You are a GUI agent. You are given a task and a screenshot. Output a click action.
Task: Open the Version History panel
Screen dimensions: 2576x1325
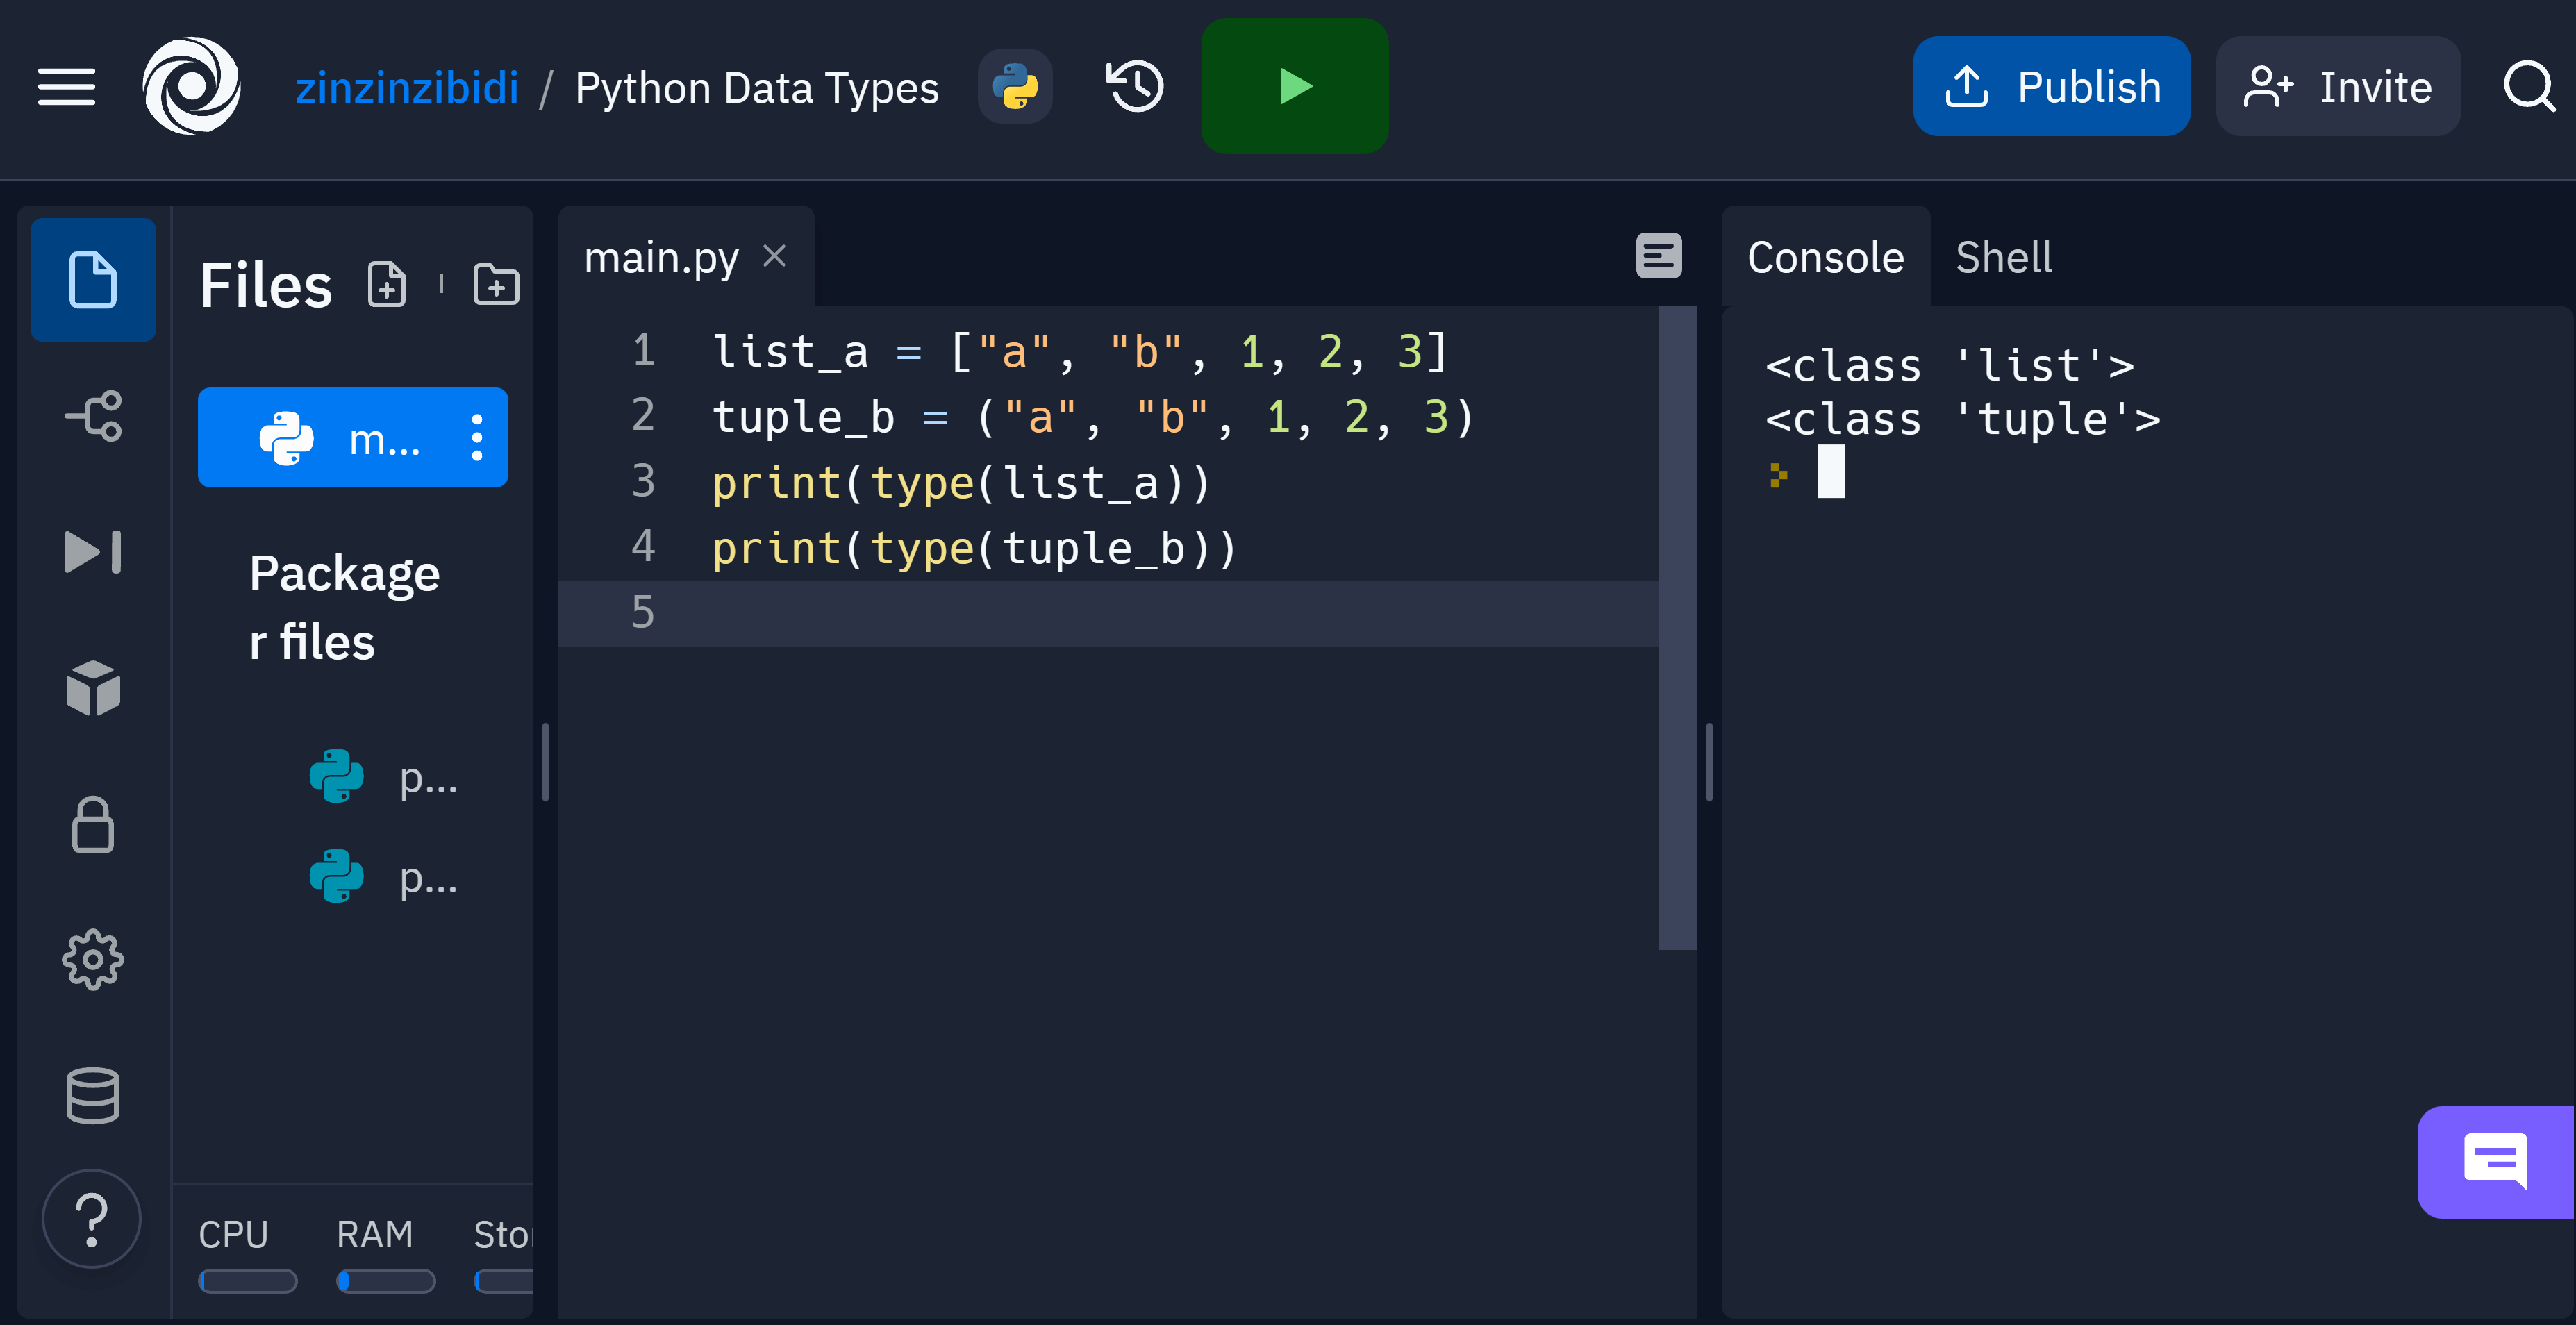1132,85
